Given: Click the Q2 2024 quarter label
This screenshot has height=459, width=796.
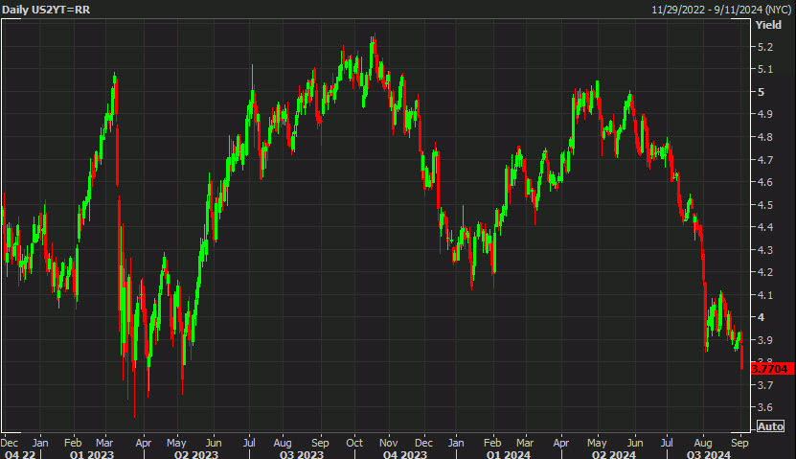Looking at the screenshot, I should (614, 454).
